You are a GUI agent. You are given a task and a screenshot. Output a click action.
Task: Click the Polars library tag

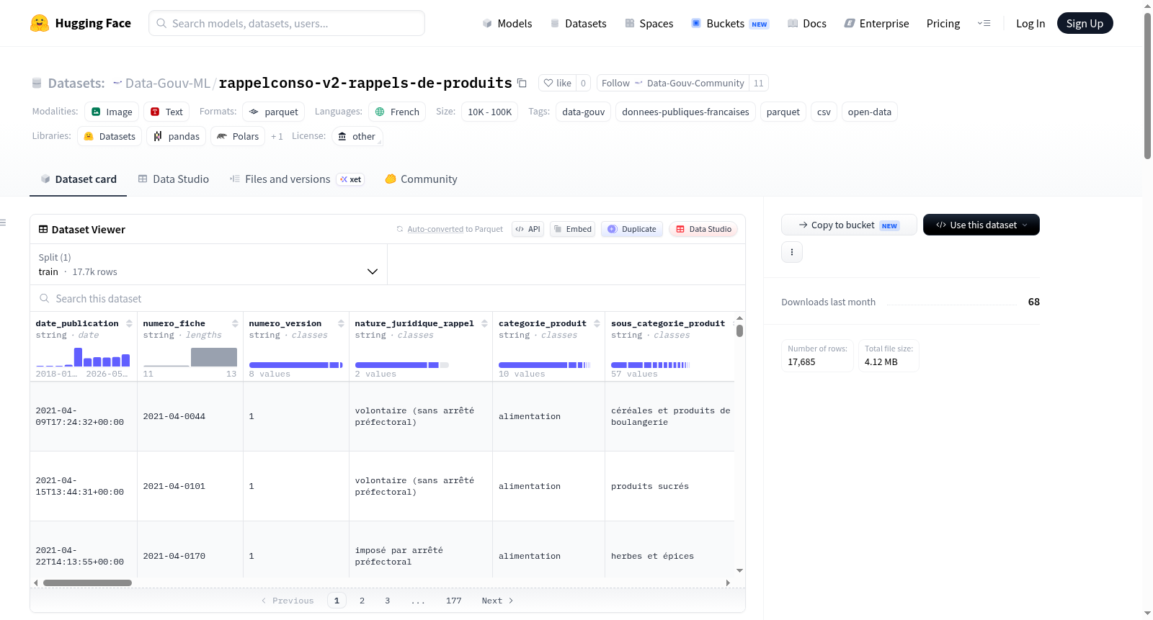coord(238,136)
